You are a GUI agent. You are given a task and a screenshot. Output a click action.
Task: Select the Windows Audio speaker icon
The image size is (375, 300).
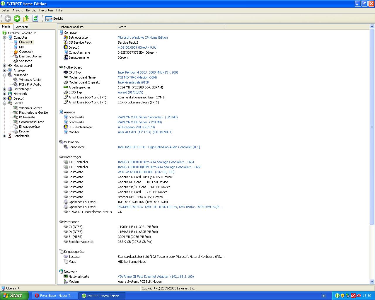pyautogui.click(x=16, y=80)
